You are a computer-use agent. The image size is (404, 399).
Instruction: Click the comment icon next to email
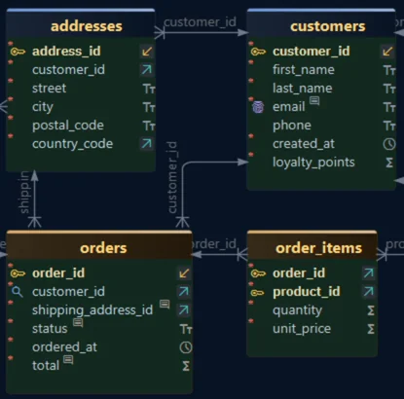pos(314,101)
